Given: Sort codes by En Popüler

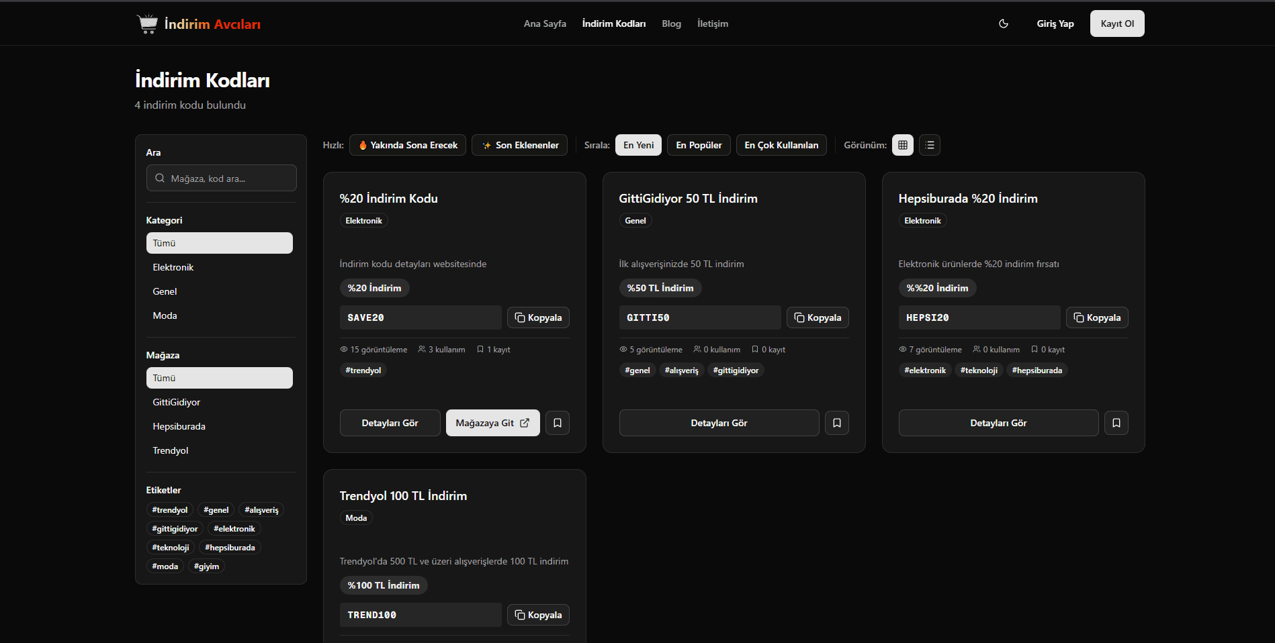Looking at the screenshot, I should pos(699,145).
